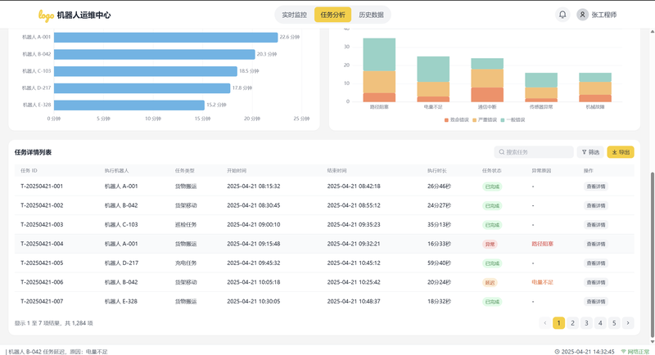Click 路径阻塞 exception reason text

(x=542, y=244)
